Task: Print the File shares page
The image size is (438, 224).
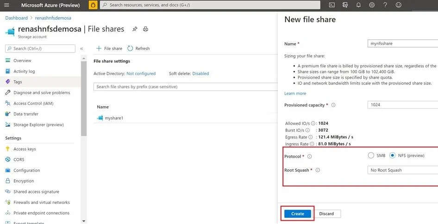Action: tap(145, 29)
